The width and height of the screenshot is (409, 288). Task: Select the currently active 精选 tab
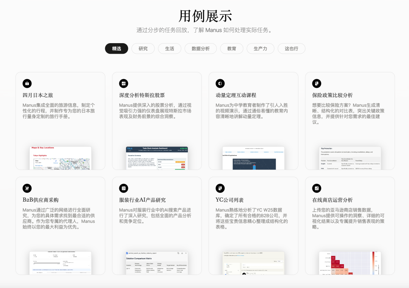(x=116, y=48)
